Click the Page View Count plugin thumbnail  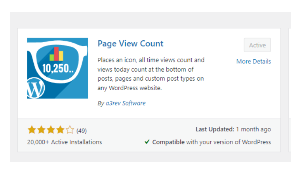(57, 68)
